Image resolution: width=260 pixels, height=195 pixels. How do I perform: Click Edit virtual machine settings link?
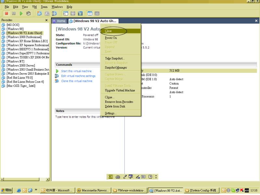(78, 76)
